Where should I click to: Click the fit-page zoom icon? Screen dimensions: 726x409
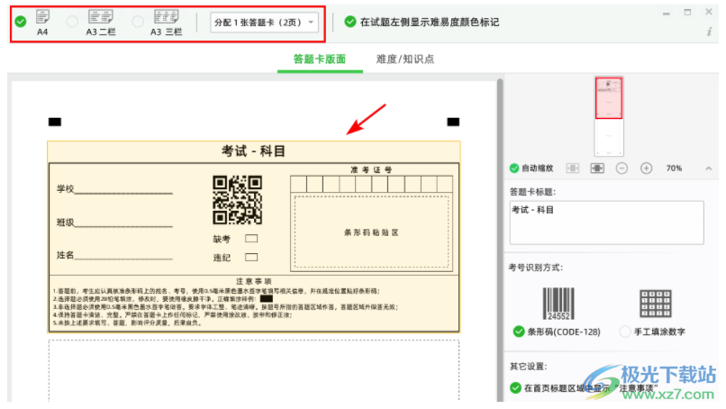597,168
